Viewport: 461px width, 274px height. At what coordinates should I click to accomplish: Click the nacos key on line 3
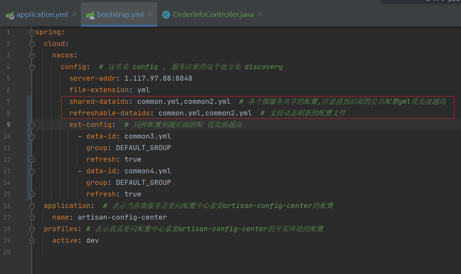click(63, 55)
